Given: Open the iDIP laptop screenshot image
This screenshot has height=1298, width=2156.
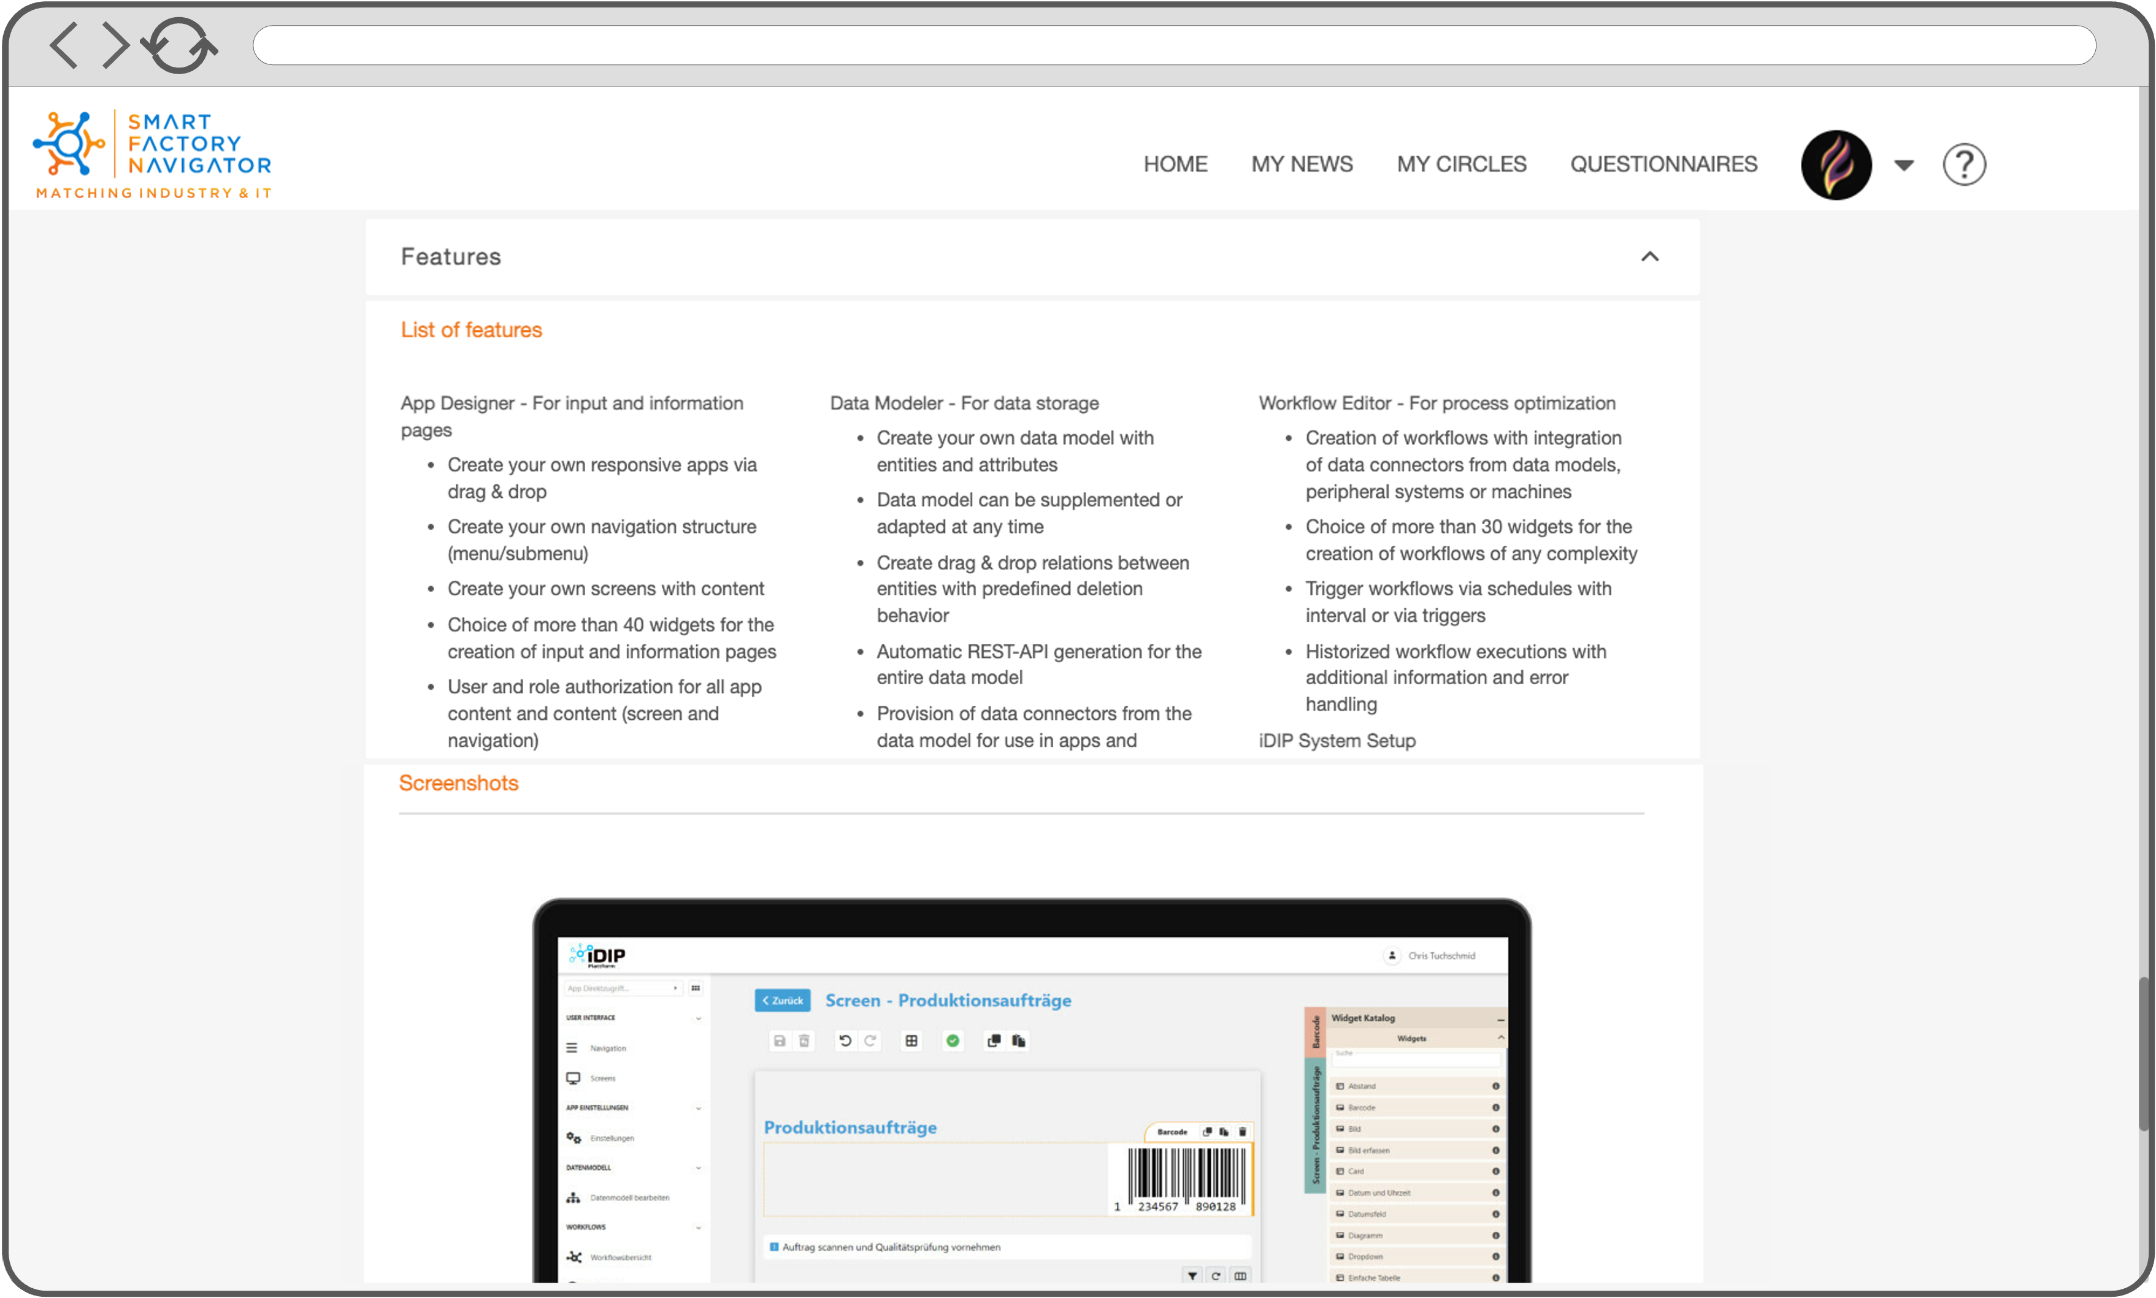Looking at the screenshot, I should [x=1032, y=1090].
